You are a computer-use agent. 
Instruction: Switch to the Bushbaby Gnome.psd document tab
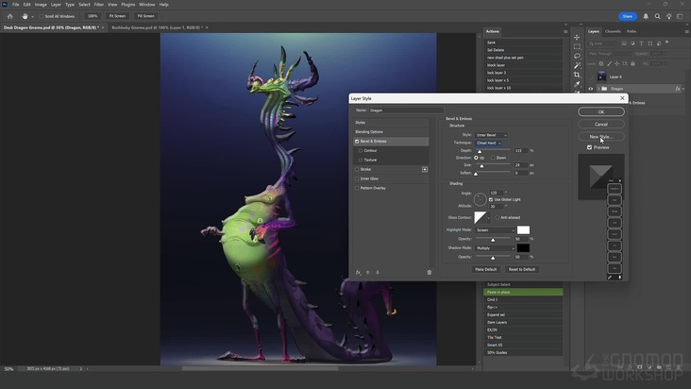coord(157,27)
